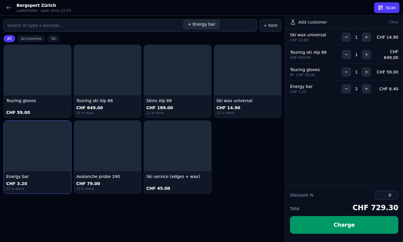Click the CHF 6.40 line total
Screen dimensions: 403x242
(x=389, y=89)
